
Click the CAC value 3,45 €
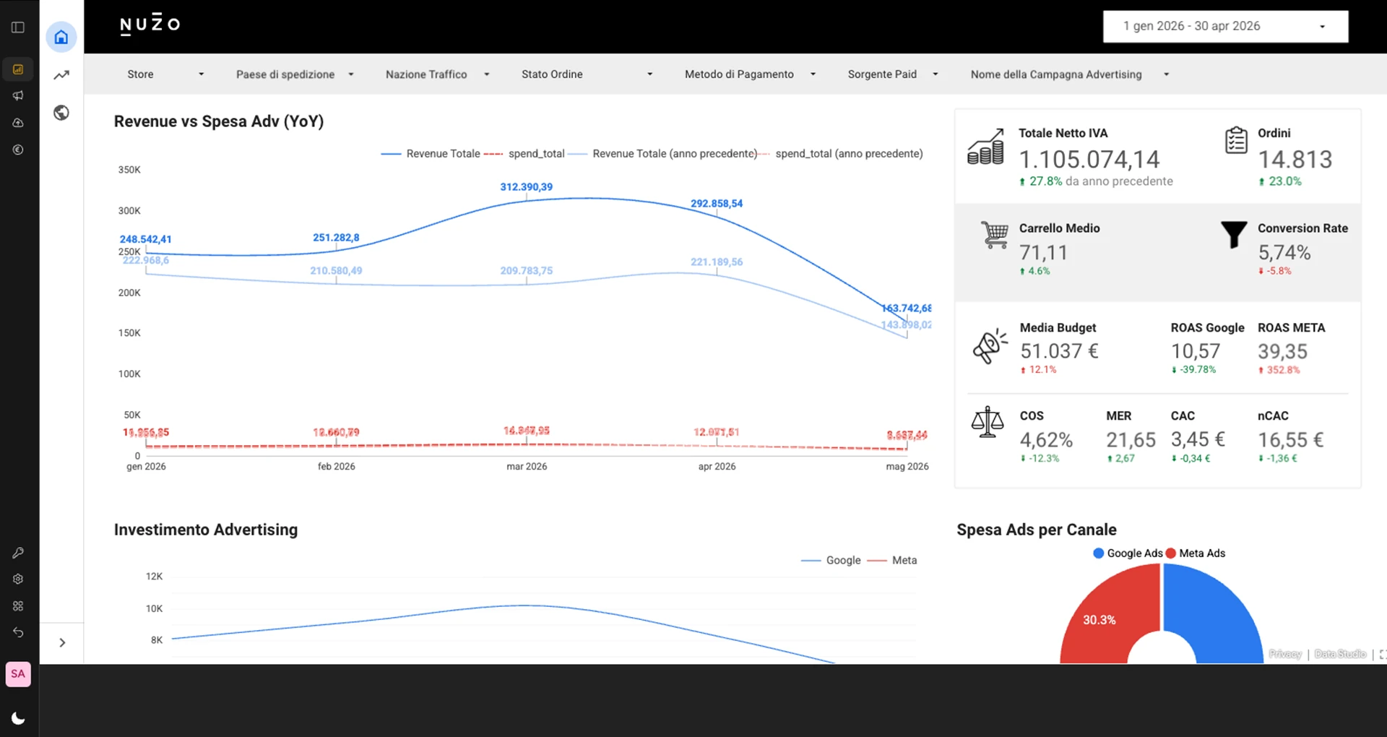[x=1198, y=439]
